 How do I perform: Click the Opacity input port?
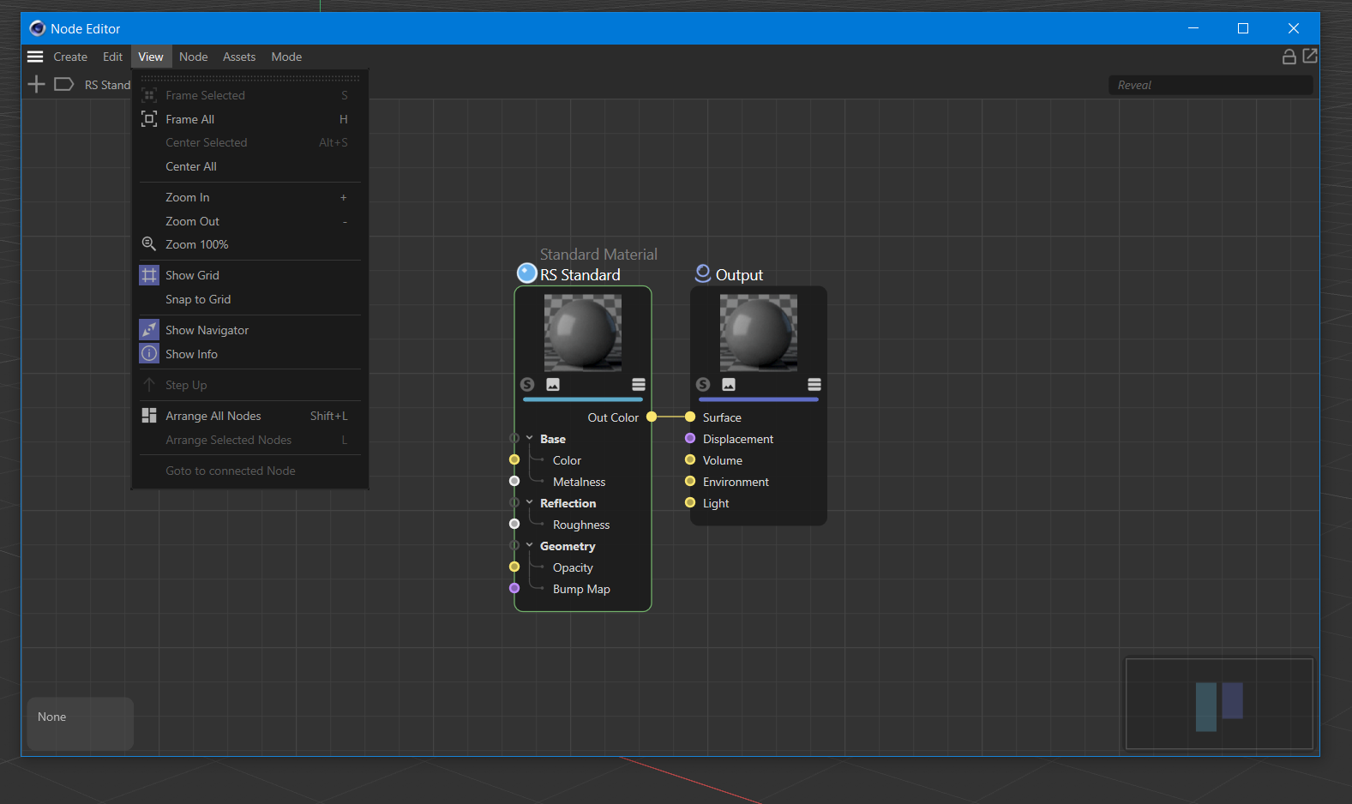coord(514,567)
